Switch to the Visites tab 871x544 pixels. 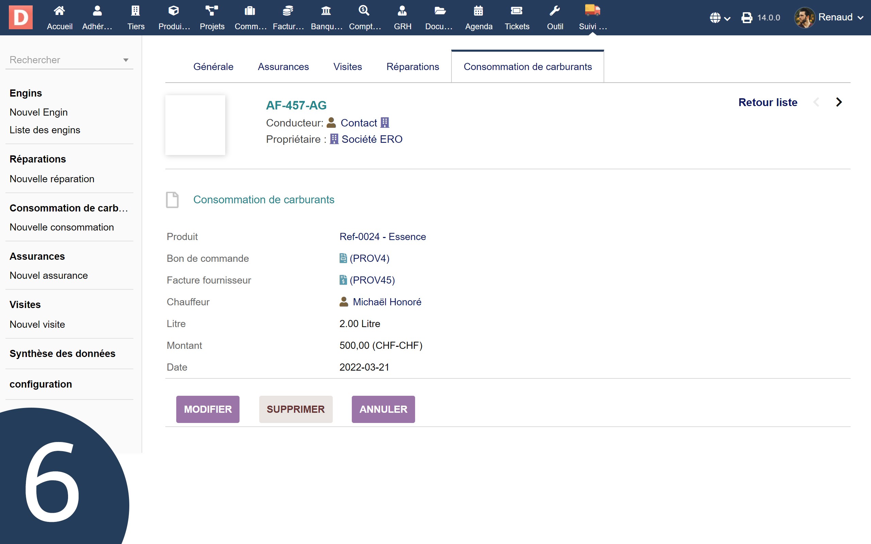pyautogui.click(x=348, y=67)
